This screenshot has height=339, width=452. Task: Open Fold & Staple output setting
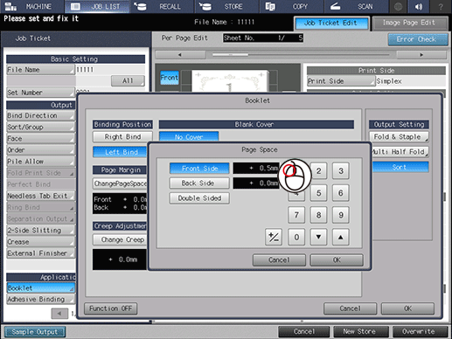click(399, 137)
